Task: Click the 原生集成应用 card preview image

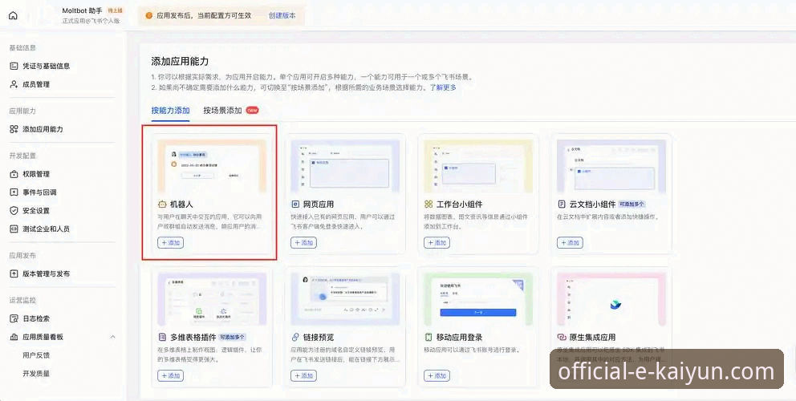Action: click(x=611, y=299)
